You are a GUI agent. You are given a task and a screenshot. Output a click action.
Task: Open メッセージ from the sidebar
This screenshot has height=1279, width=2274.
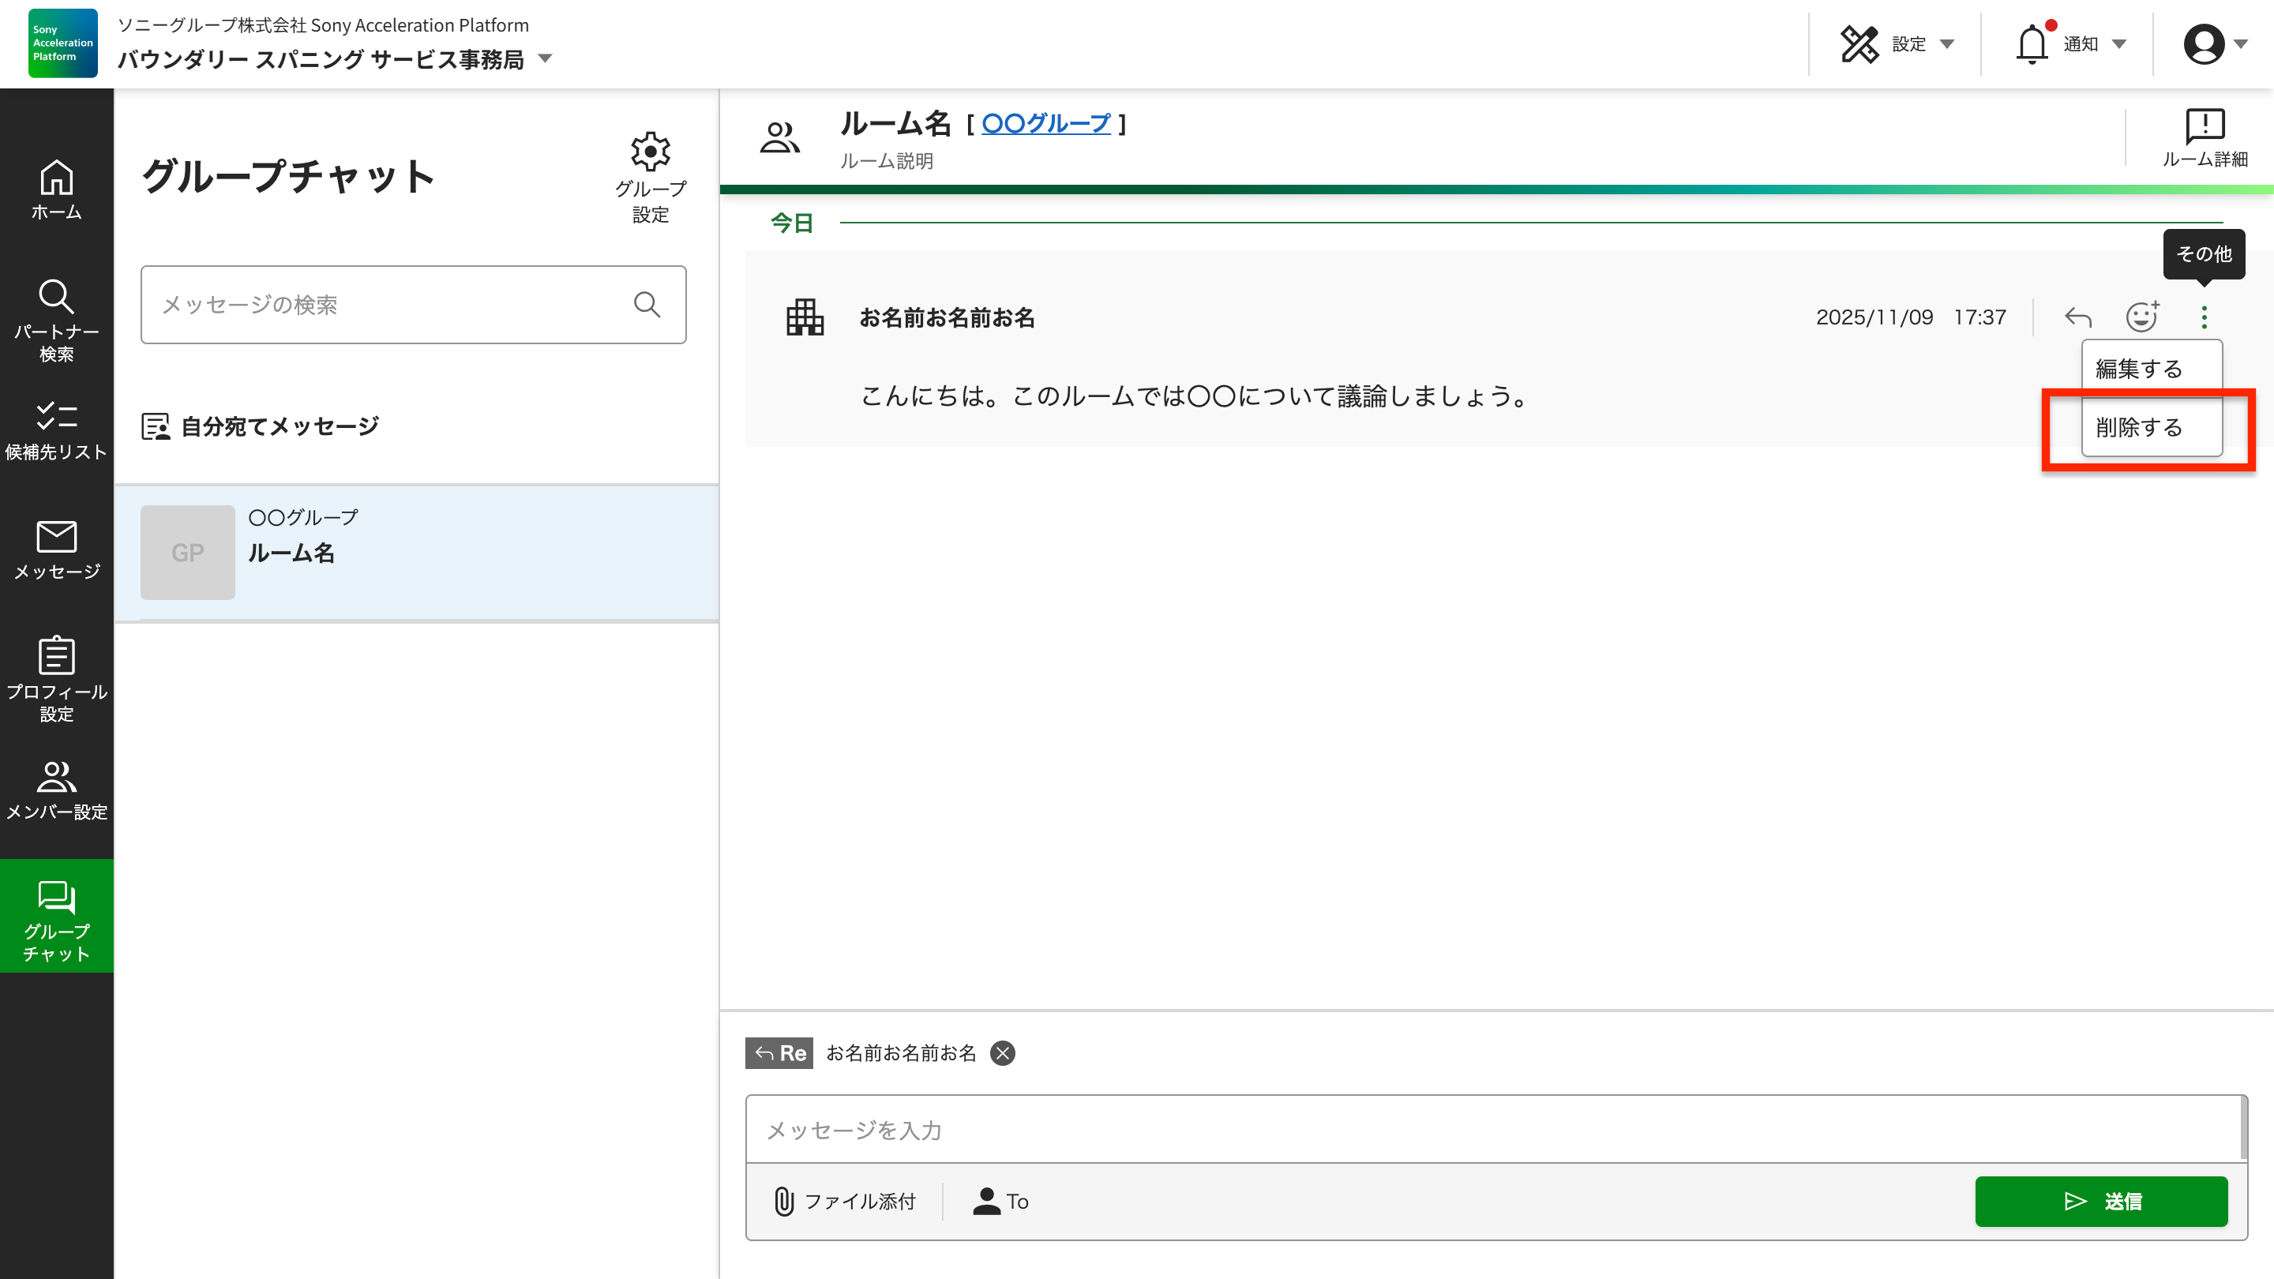[55, 550]
